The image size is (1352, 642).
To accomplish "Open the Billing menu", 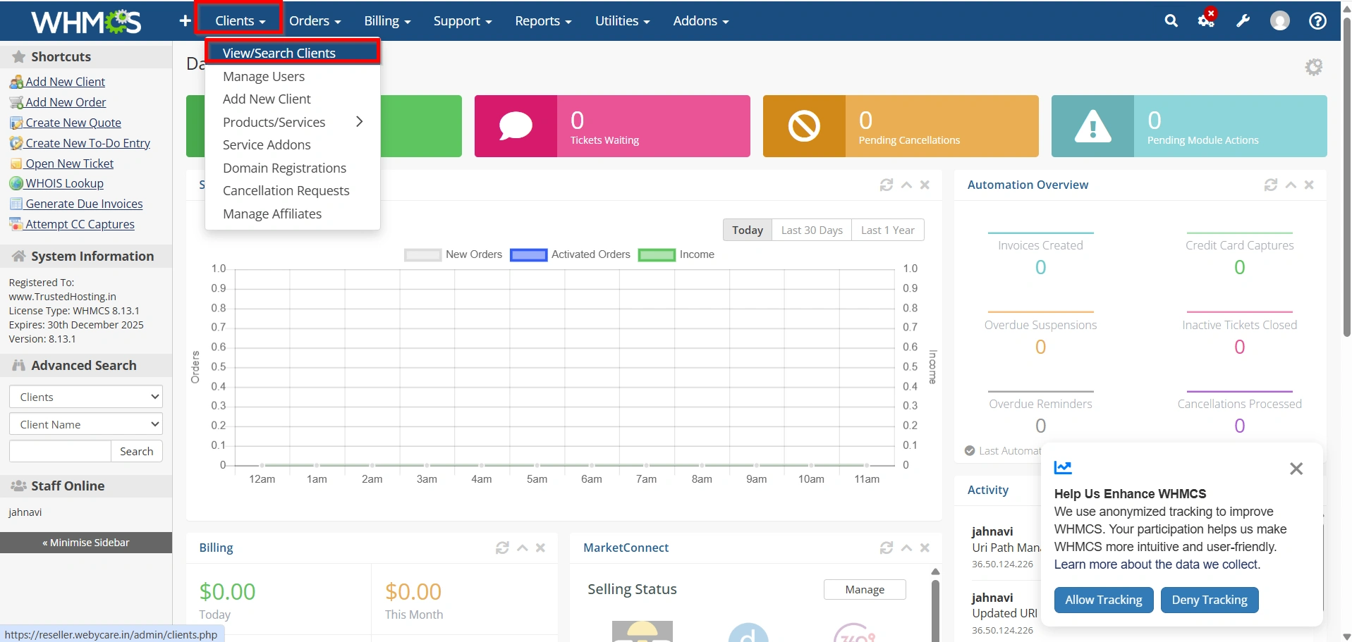I will pos(387,21).
